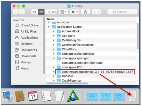Open Calendar app in the Dock

33,96
